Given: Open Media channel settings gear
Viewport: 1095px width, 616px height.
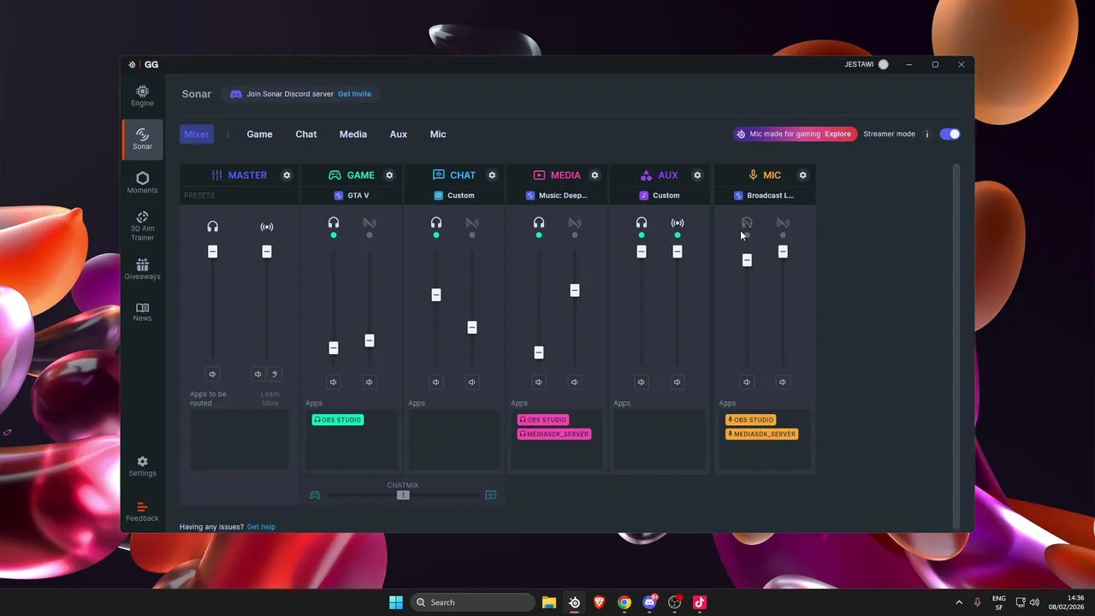Looking at the screenshot, I should pyautogui.click(x=595, y=175).
